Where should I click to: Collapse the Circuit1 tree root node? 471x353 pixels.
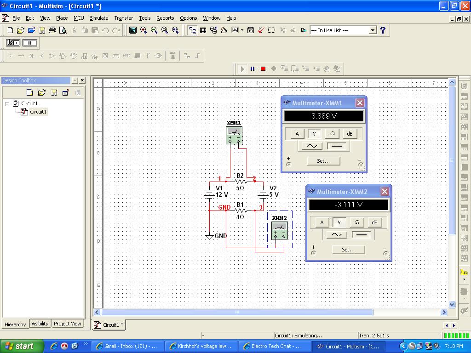[7, 103]
